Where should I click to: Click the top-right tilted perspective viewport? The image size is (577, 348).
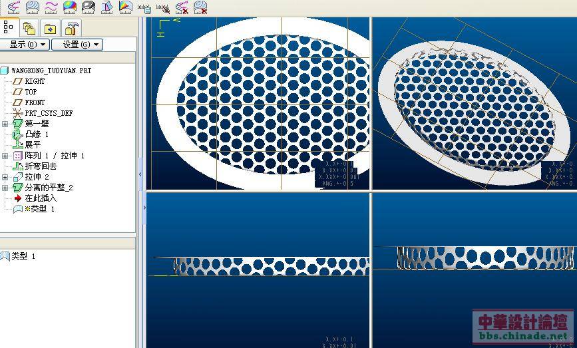pyautogui.click(x=475, y=103)
